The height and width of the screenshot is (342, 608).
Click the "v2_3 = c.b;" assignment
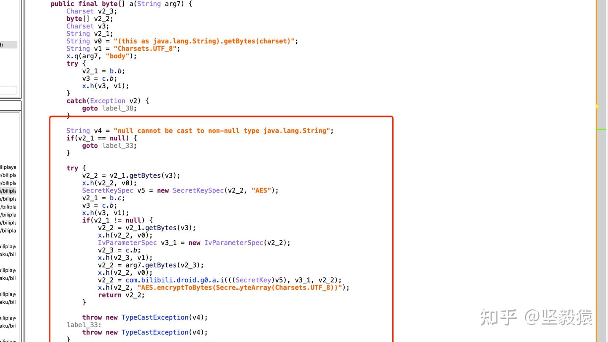point(119,250)
